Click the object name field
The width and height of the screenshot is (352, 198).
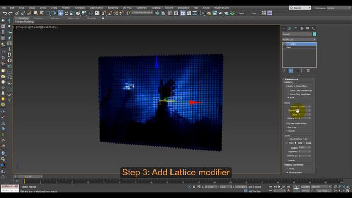point(297,34)
